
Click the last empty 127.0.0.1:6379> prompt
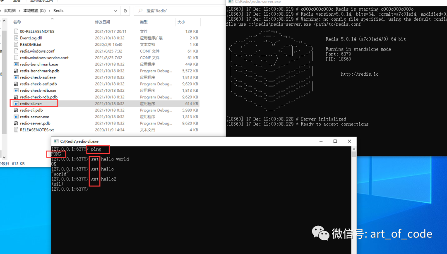tap(70, 189)
